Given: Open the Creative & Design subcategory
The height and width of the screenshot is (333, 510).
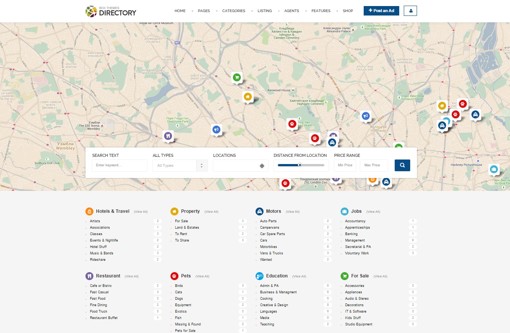Looking at the screenshot, I should [274, 305].
